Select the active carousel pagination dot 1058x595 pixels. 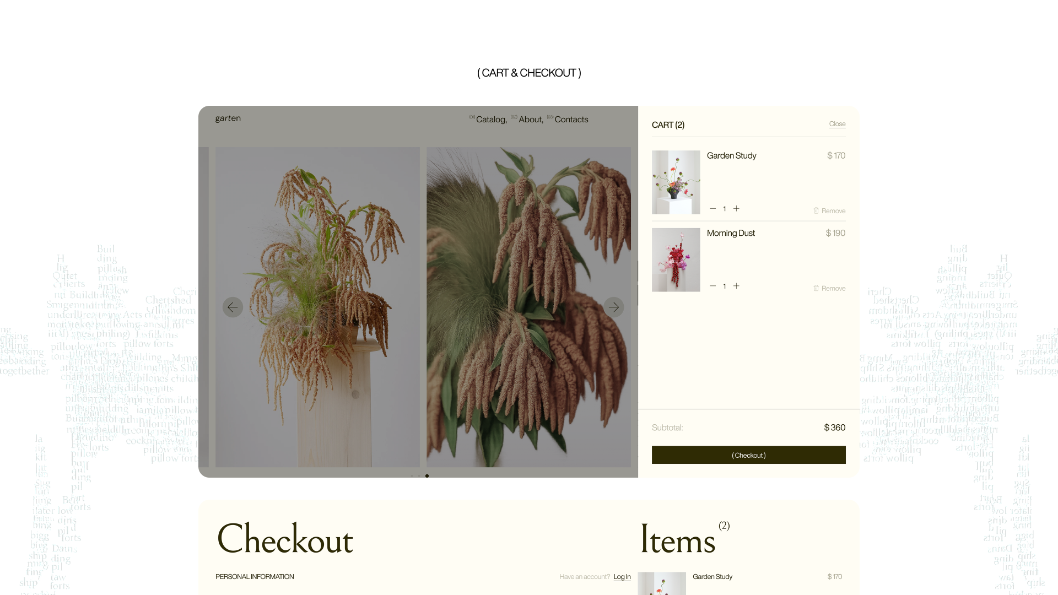pyautogui.click(x=427, y=476)
